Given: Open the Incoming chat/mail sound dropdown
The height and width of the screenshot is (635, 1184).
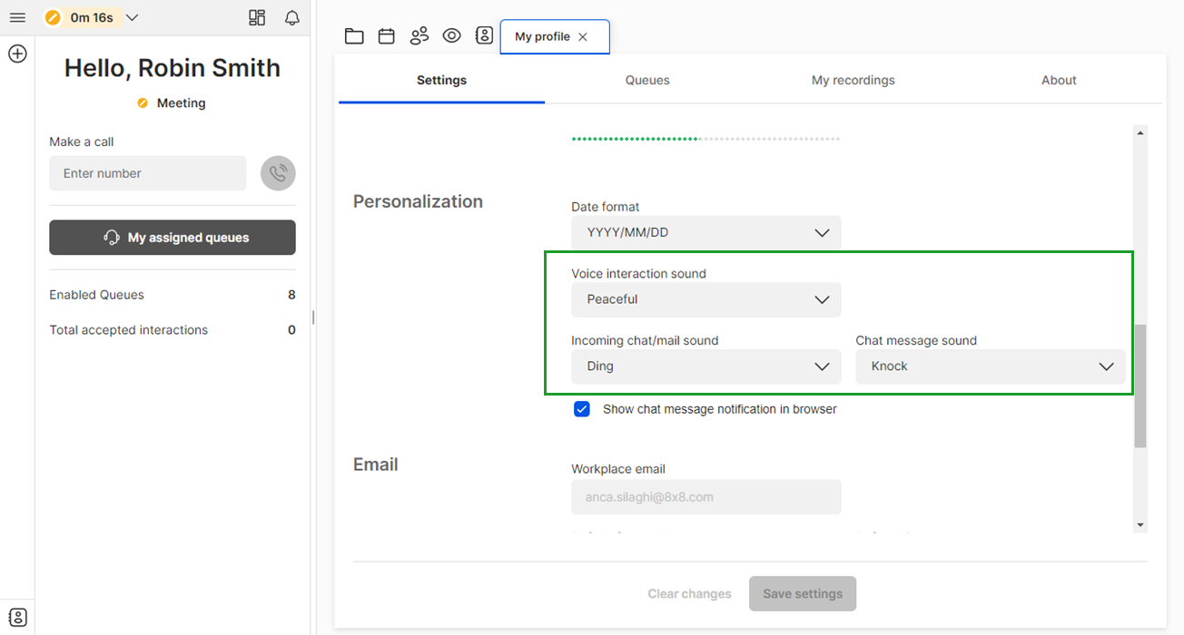Looking at the screenshot, I should pyautogui.click(x=706, y=366).
